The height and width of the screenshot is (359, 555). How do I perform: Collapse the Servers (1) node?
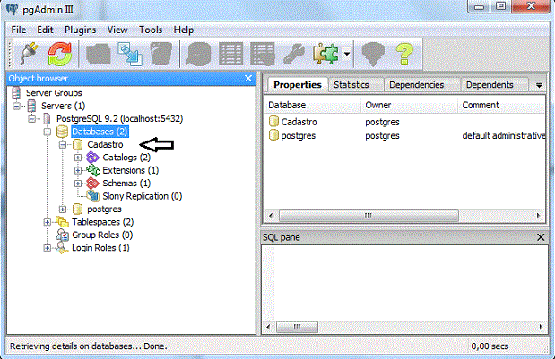(16, 106)
